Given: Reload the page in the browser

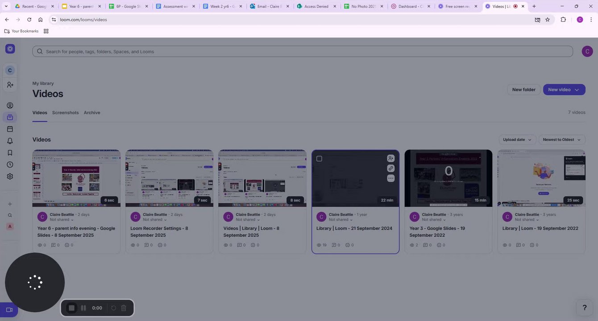Looking at the screenshot, I should click(29, 20).
